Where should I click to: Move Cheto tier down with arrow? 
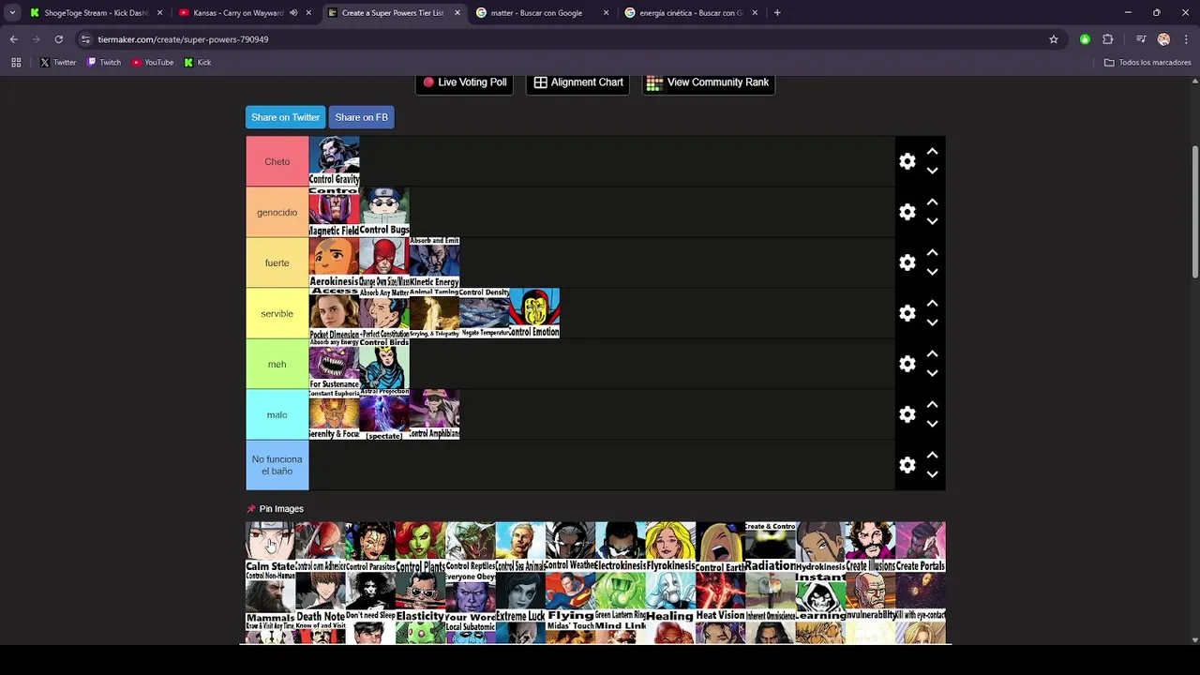coord(932,171)
